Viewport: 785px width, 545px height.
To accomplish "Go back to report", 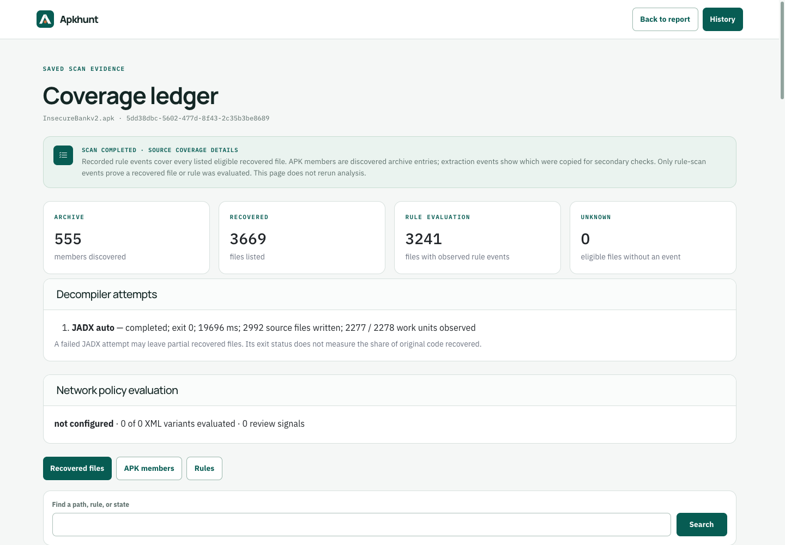I will click(x=665, y=19).
